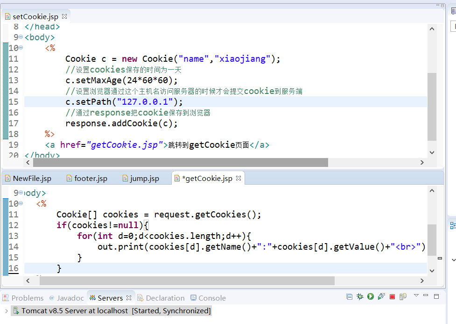Open the Problems tab
The height and width of the screenshot is (324, 456).
27,298
